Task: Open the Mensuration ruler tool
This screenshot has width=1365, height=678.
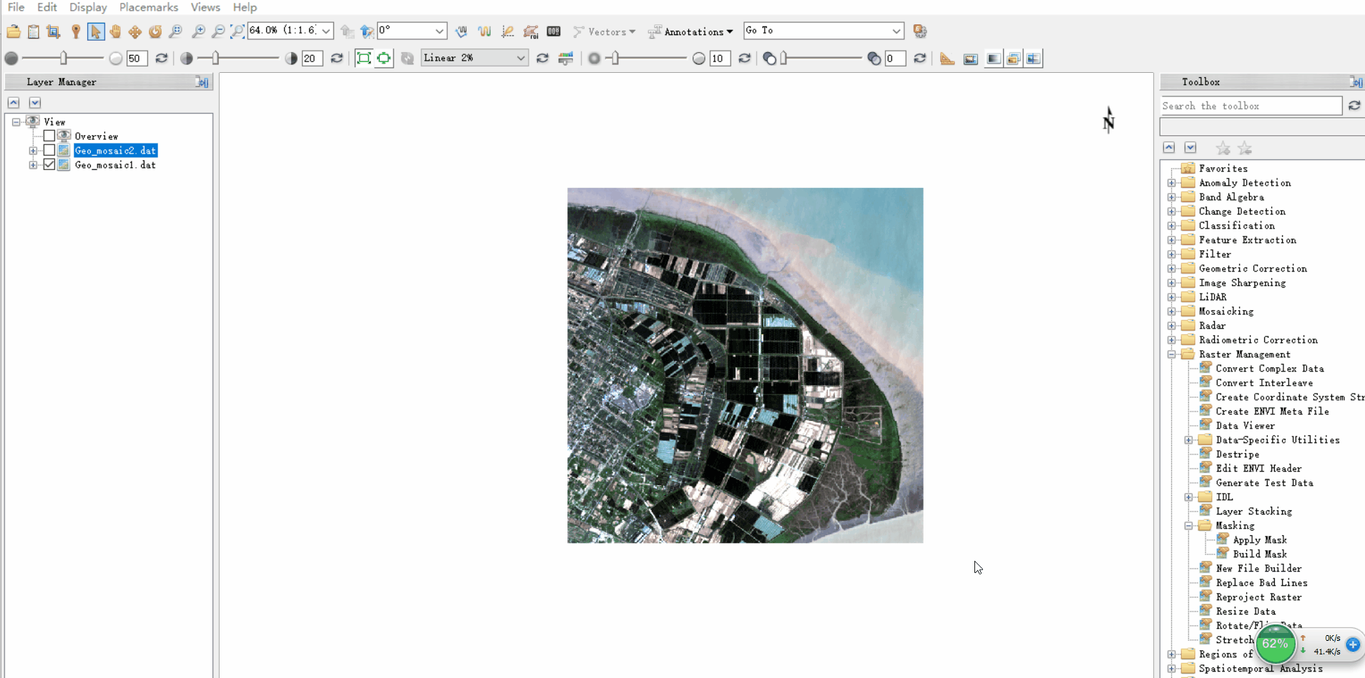Action: tap(947, 59)
